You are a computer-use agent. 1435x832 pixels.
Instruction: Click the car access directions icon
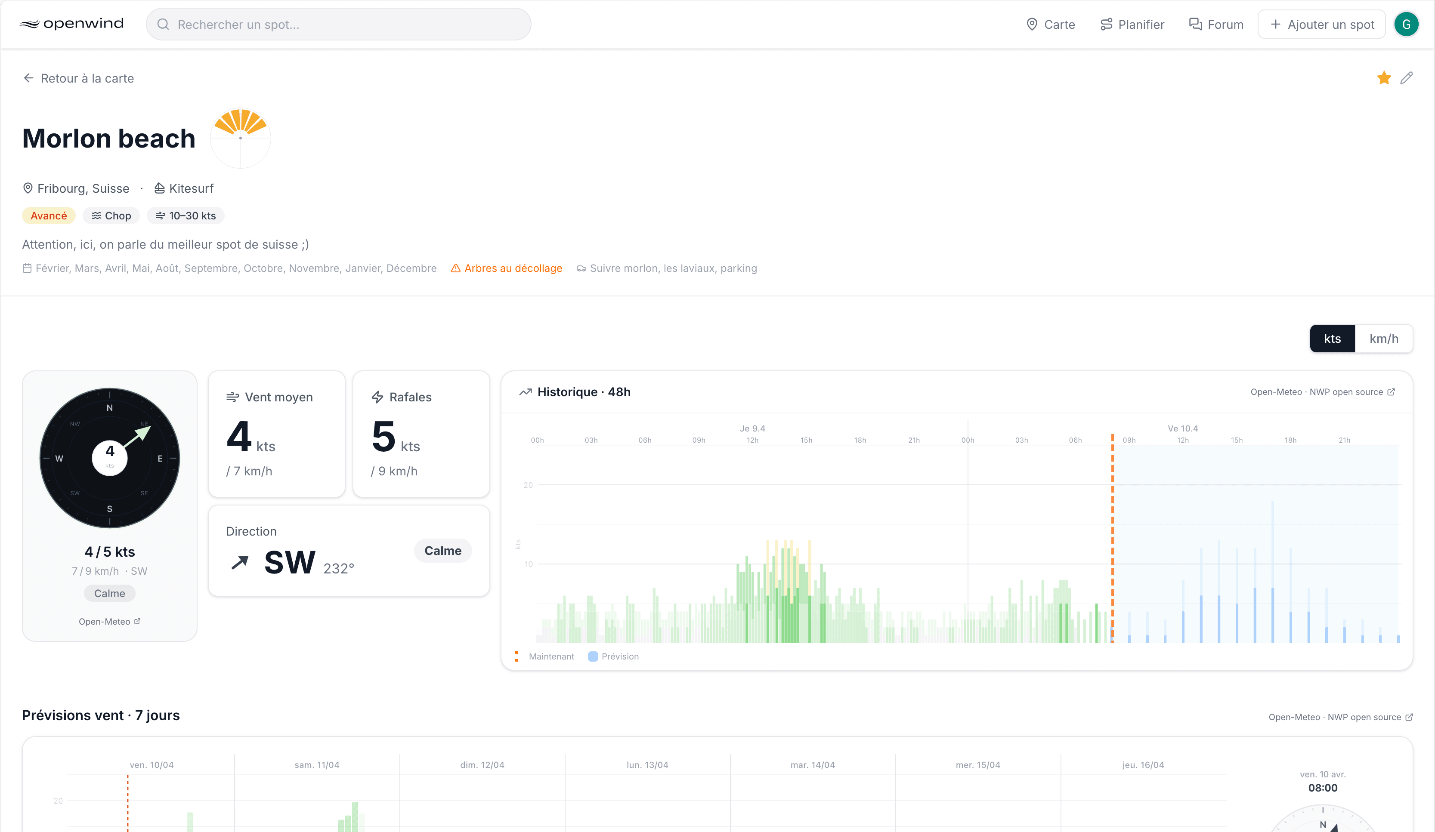(581, 268)
